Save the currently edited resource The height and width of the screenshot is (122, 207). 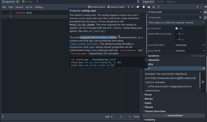tap(154, 7)
